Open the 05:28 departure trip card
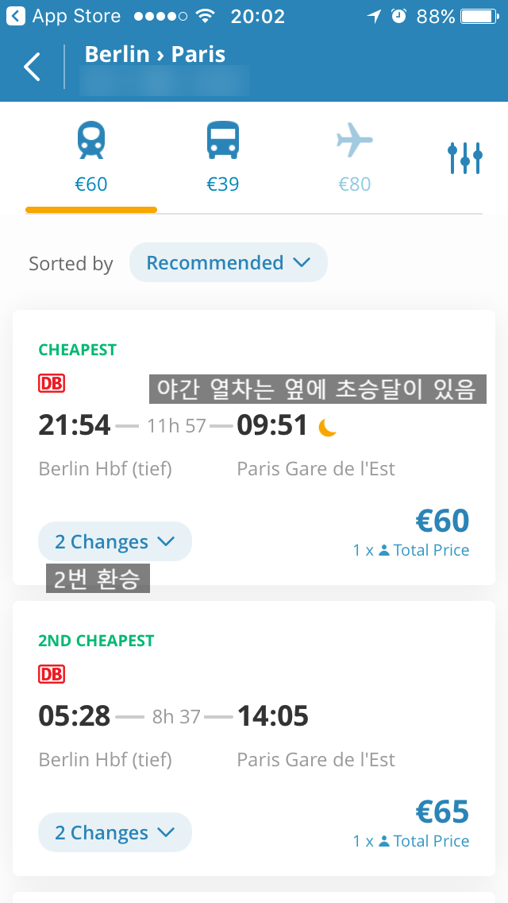The image size is (508, 903). [x=254, y=747]
